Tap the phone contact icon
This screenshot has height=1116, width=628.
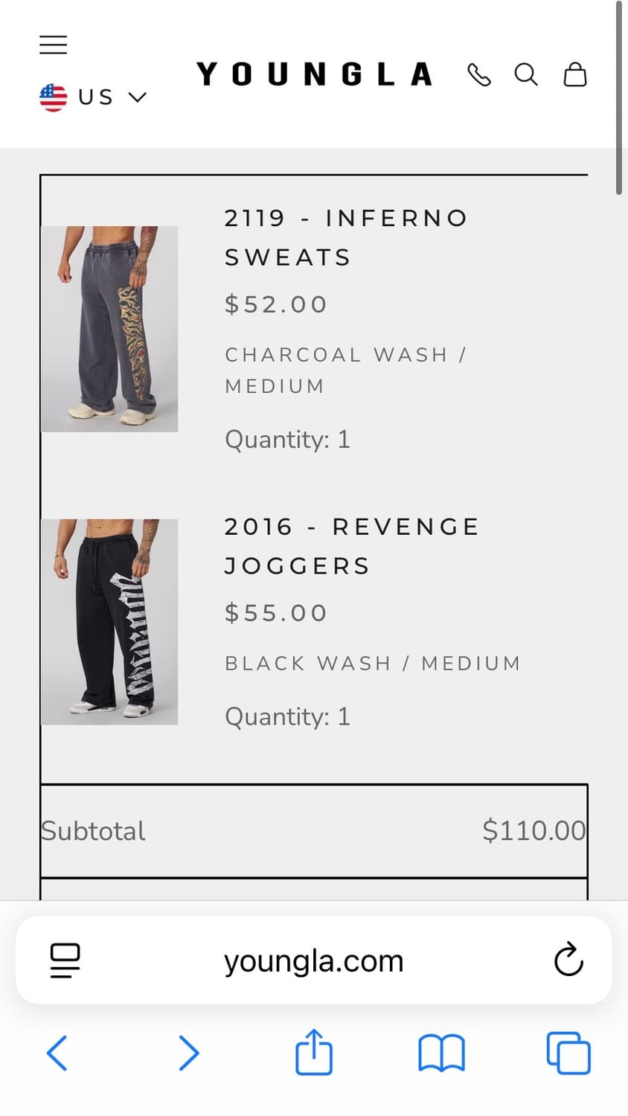click(x=479, y=74)
